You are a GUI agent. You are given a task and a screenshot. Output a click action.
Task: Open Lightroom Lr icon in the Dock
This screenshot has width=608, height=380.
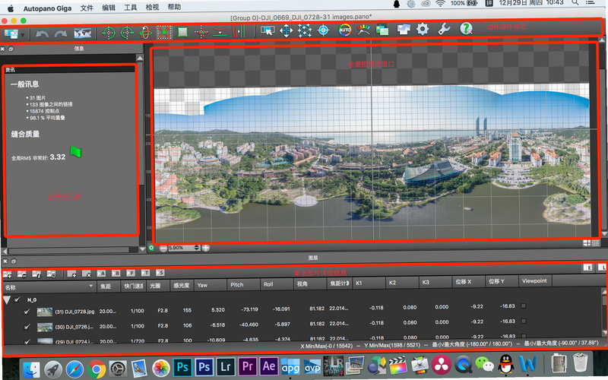click(226, 366)
